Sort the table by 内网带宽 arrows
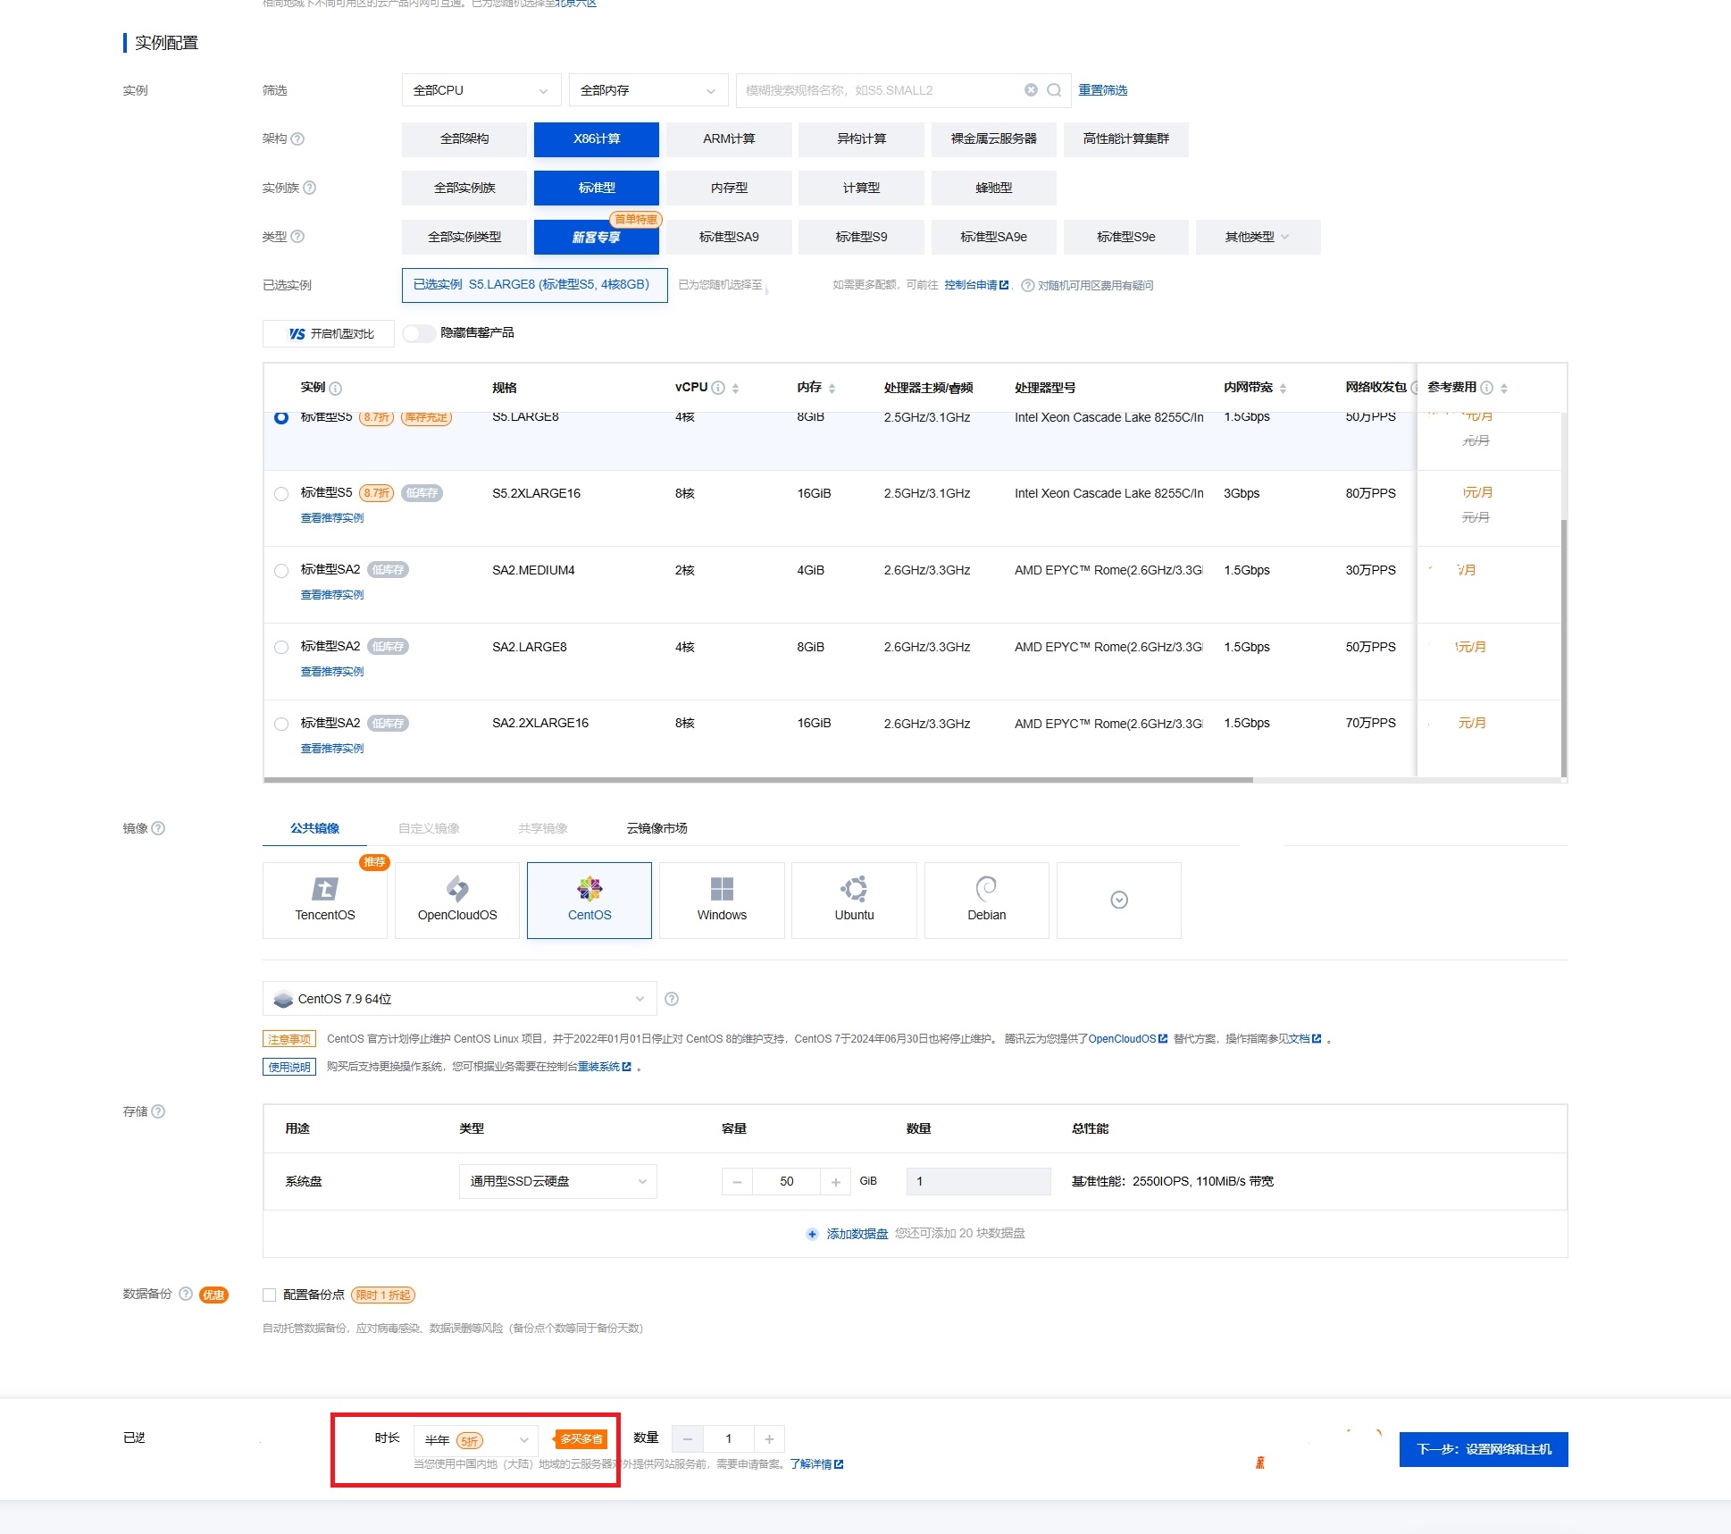Image resolution: width=1731 pixels, height=1534 pixels. pyautogui.click(x=1283, y=388)
